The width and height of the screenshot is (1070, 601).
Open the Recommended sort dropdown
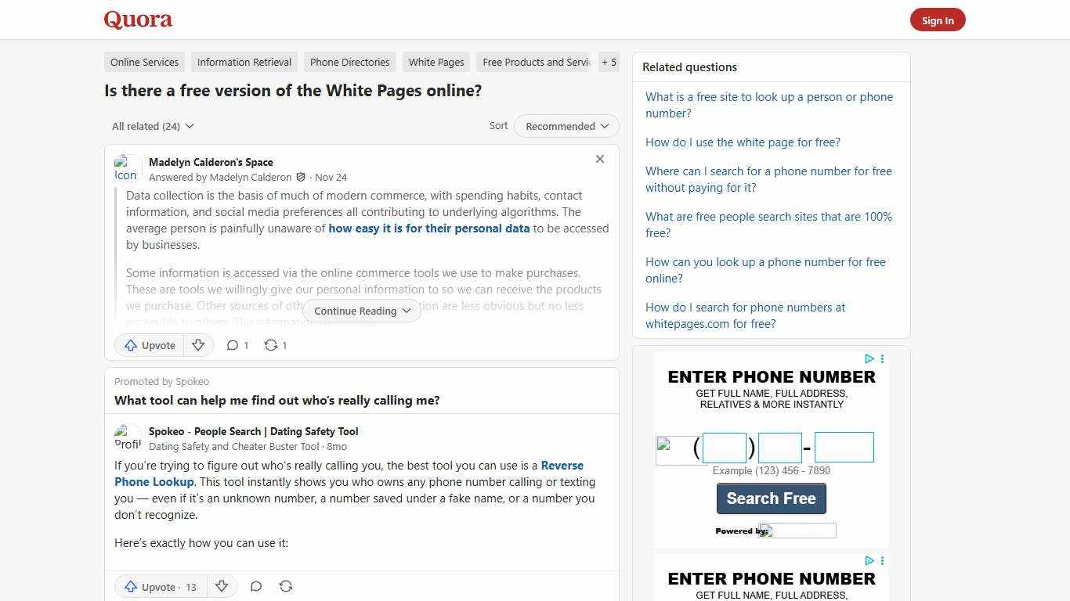pos(566,126)
